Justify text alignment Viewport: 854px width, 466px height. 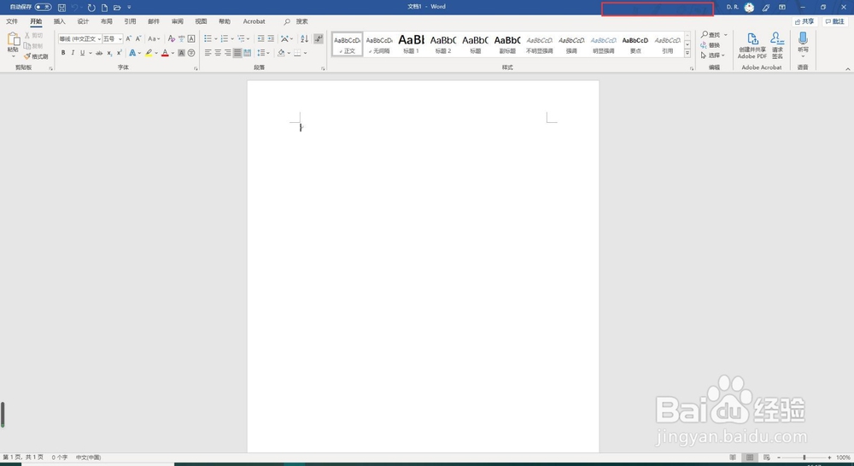(x=237, y=53)
